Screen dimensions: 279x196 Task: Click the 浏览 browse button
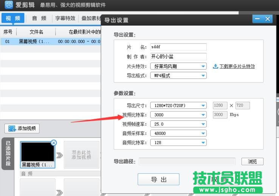point(252,162)
